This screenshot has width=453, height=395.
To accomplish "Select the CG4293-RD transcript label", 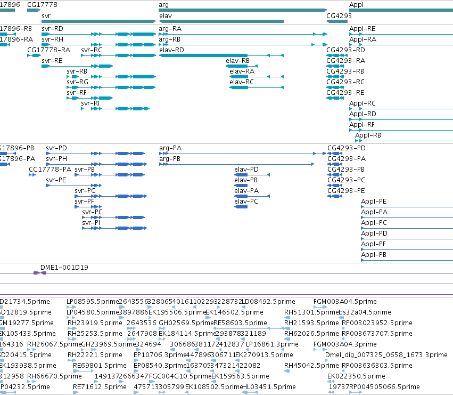I will pyautogui.click(x=345, y=50).
